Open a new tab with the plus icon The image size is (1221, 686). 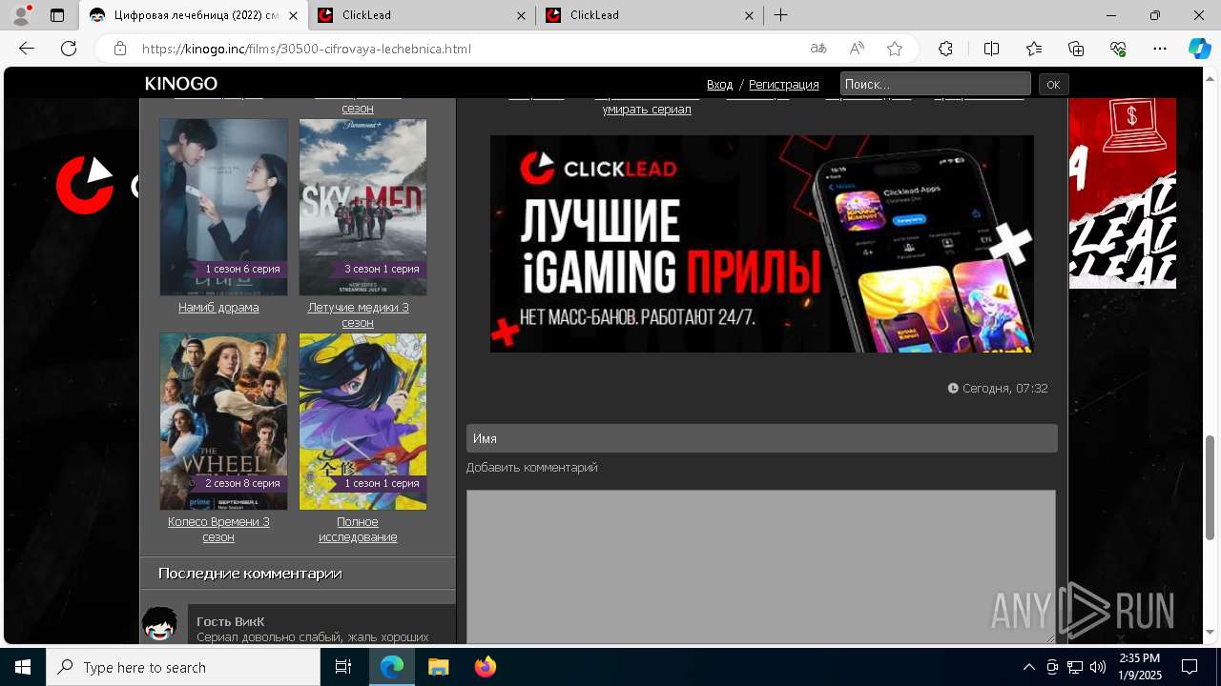click(780, 15)
